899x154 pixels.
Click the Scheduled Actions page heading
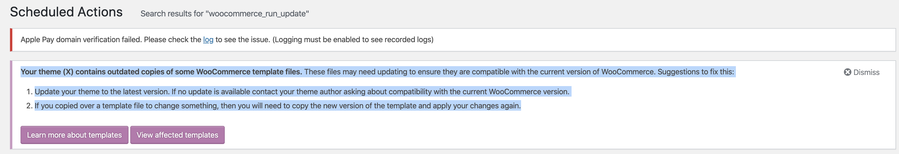pos(66,12)
